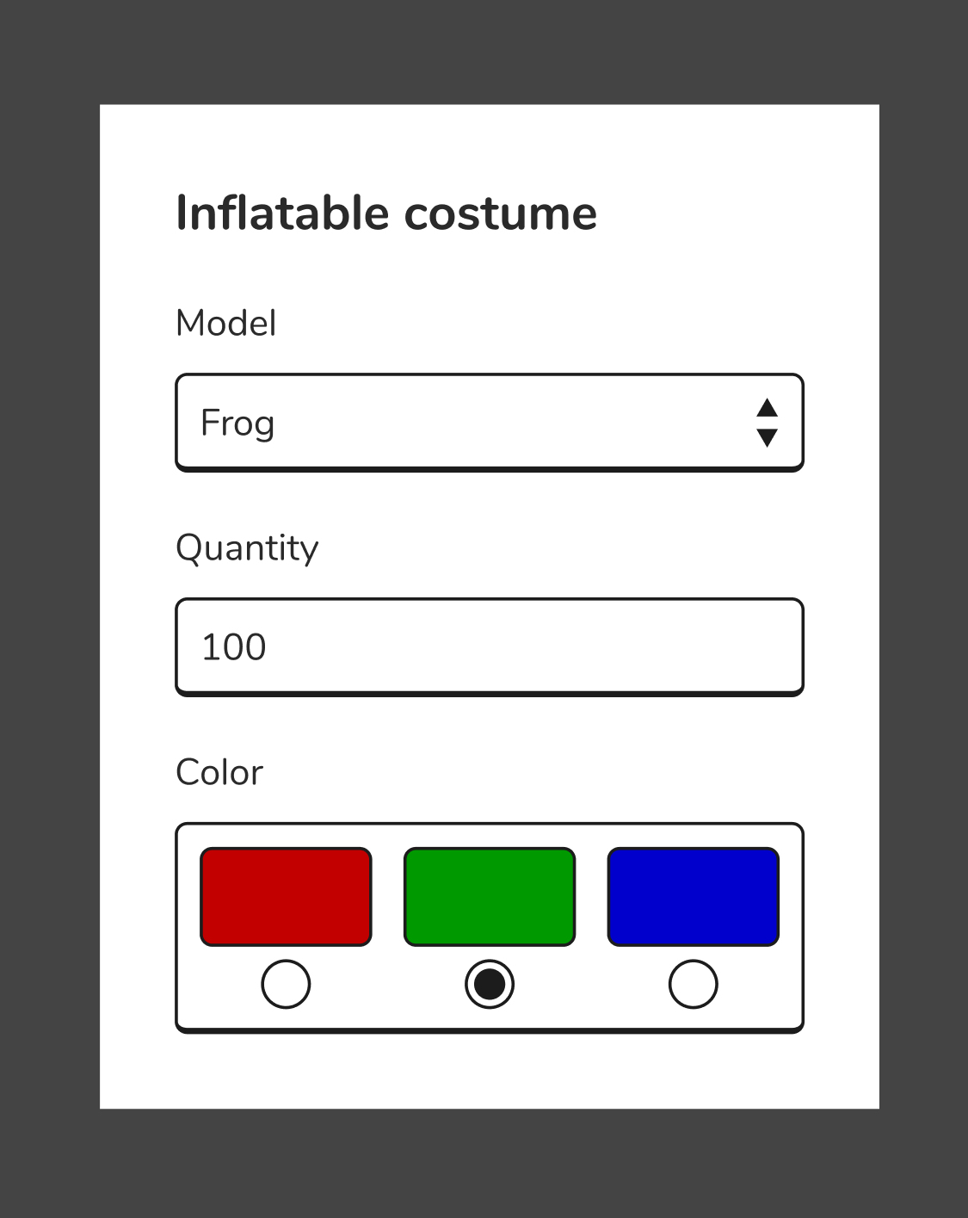968x1218 pixels.
Task: Pick the green color swatch
Action: click(489, 897)
